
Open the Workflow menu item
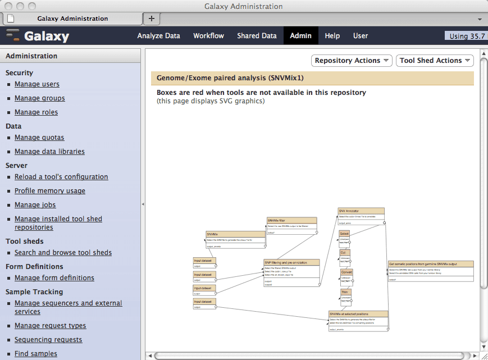(x=208, y=36)
